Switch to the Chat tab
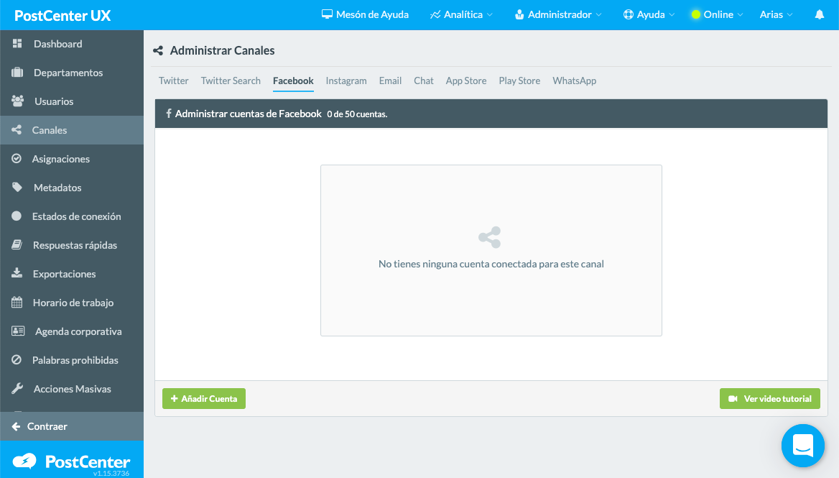This screenshot has width=839, height=478. pyautogui.click(x=424, y=81)
